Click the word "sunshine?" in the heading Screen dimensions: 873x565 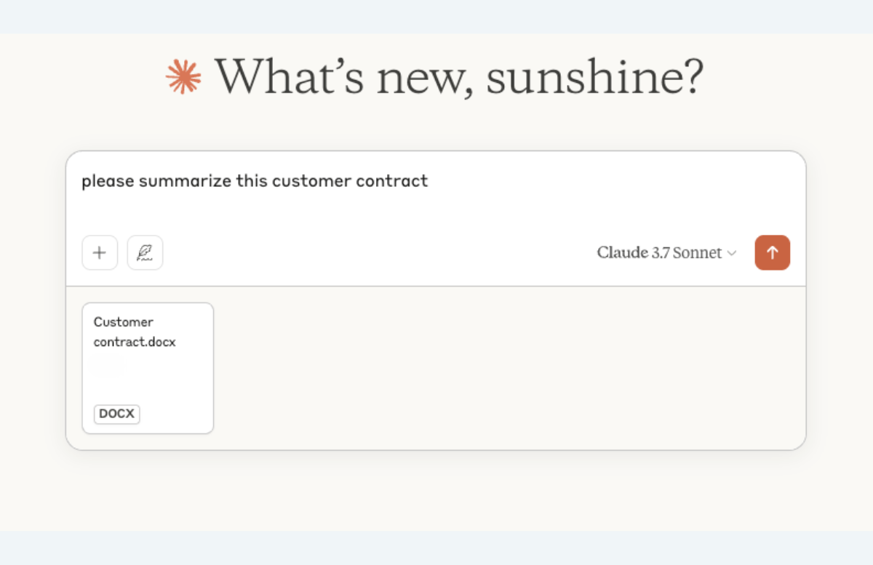595,76
